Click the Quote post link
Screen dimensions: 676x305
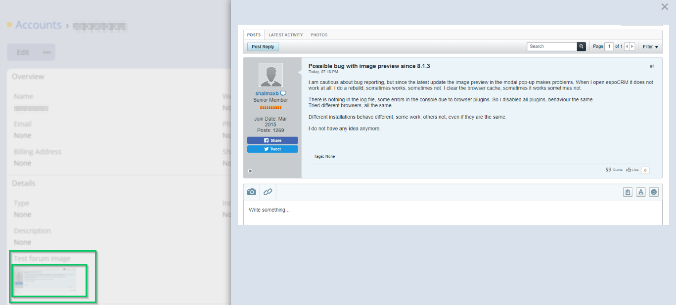(614, 170)
